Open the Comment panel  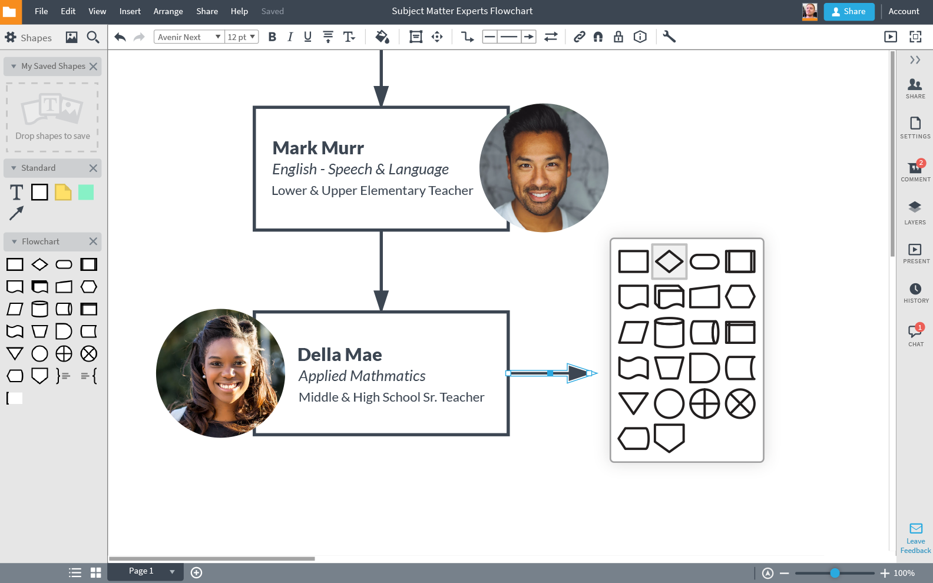coord(915,171)
